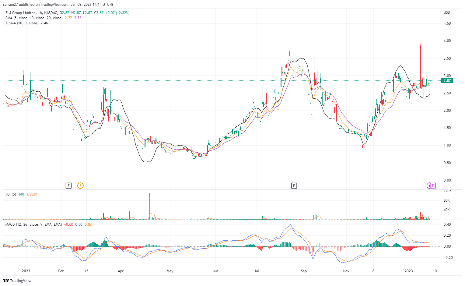Click the 0.50 price axis label
465x286 pixels.
447,163
